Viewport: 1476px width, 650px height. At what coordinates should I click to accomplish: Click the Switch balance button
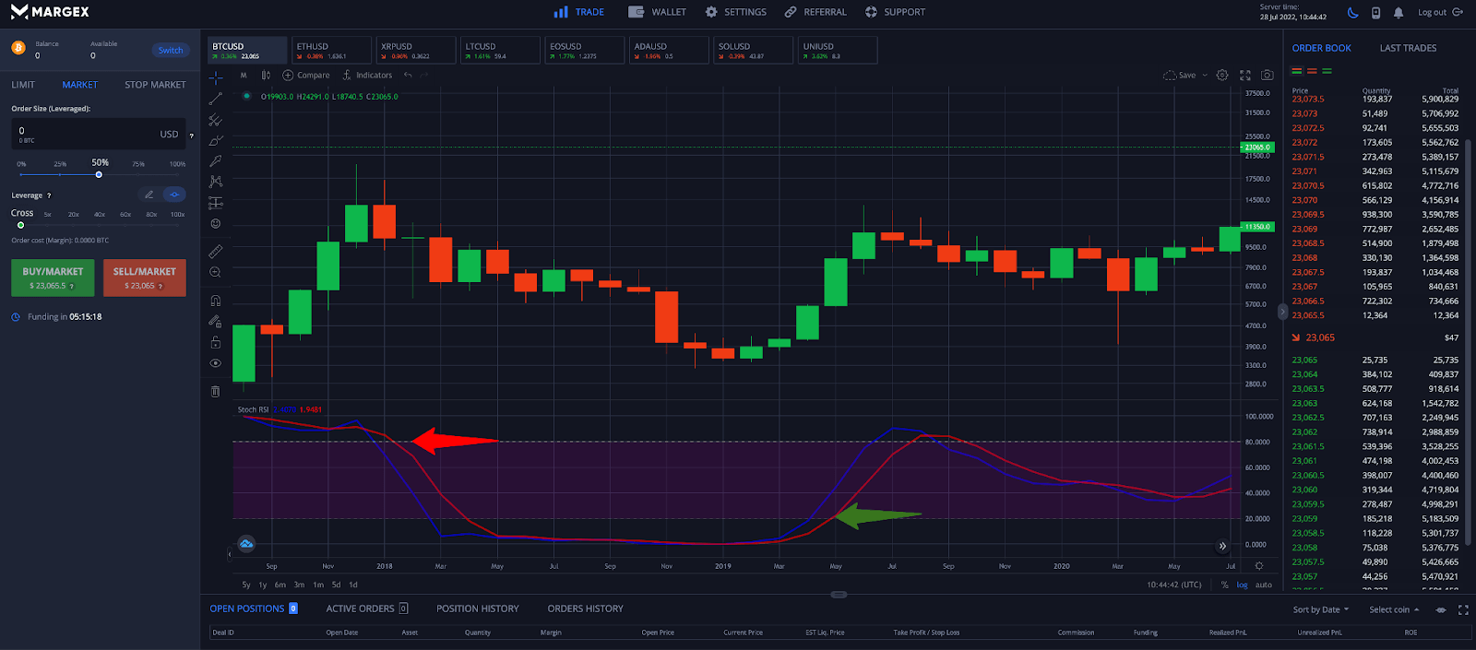[171, 51]
